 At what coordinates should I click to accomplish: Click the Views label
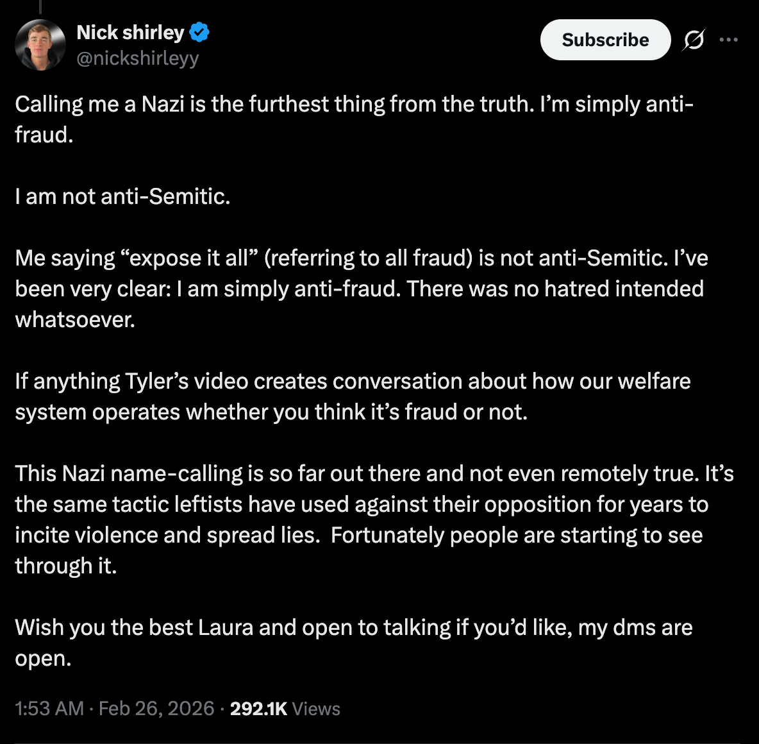(x=316, y=709)
